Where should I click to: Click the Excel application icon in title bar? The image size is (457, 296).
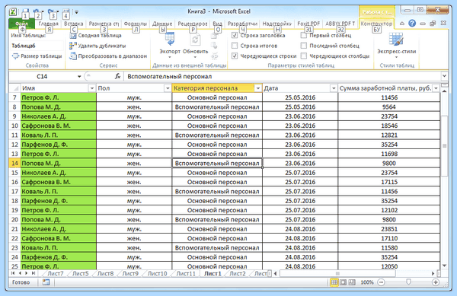(13, 11)
